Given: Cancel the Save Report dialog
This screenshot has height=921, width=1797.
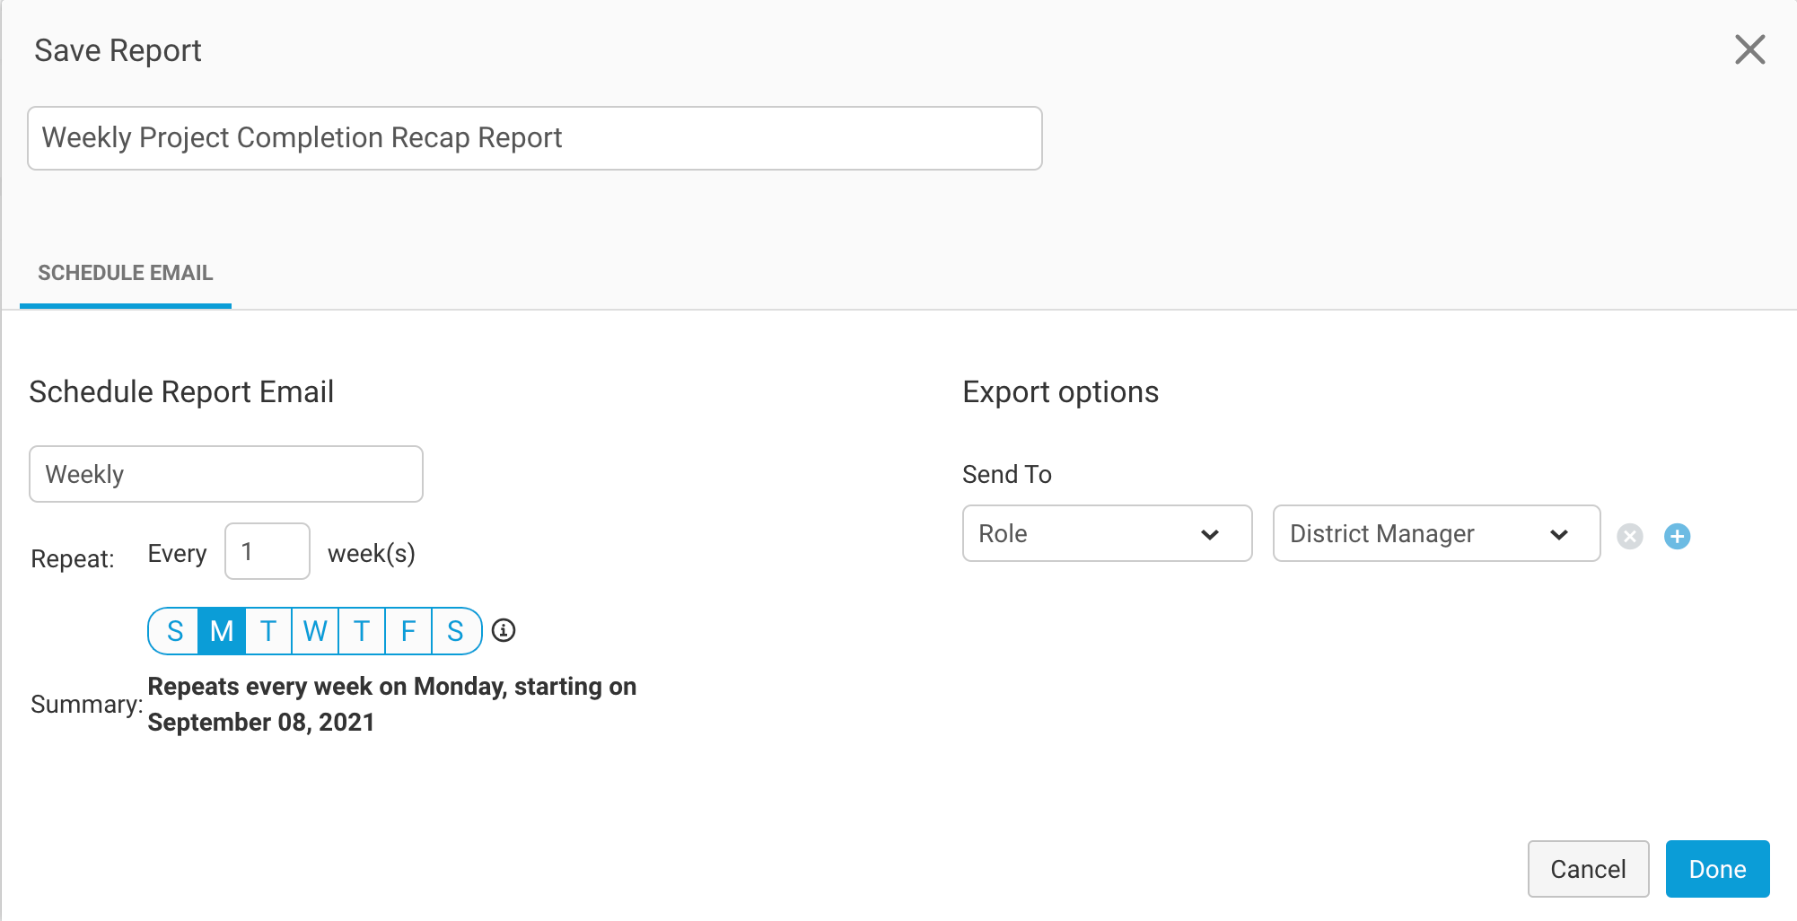Looking at the screenshot, I should 1588,869.
